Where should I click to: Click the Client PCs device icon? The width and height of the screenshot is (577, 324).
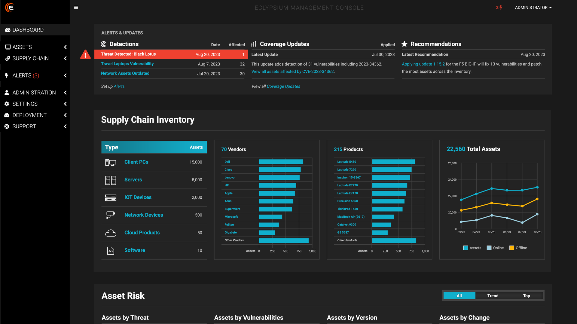point(111,163)
